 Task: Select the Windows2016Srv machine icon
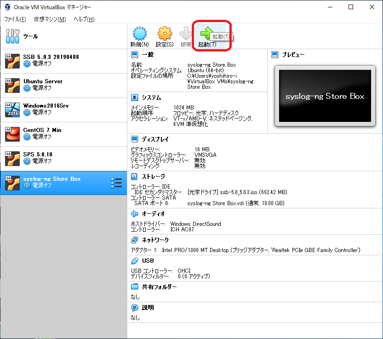pyautogui.click(x=12, y=110)
